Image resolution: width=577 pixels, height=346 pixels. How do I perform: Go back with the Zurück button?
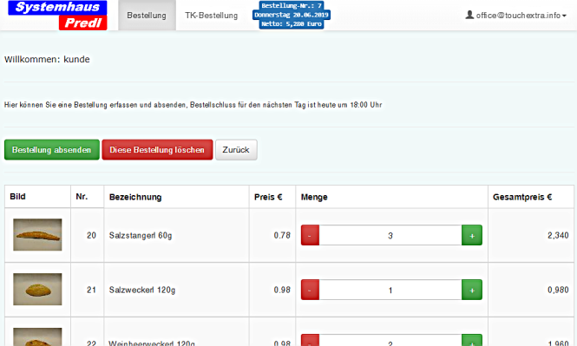click(x=236, y=150)
